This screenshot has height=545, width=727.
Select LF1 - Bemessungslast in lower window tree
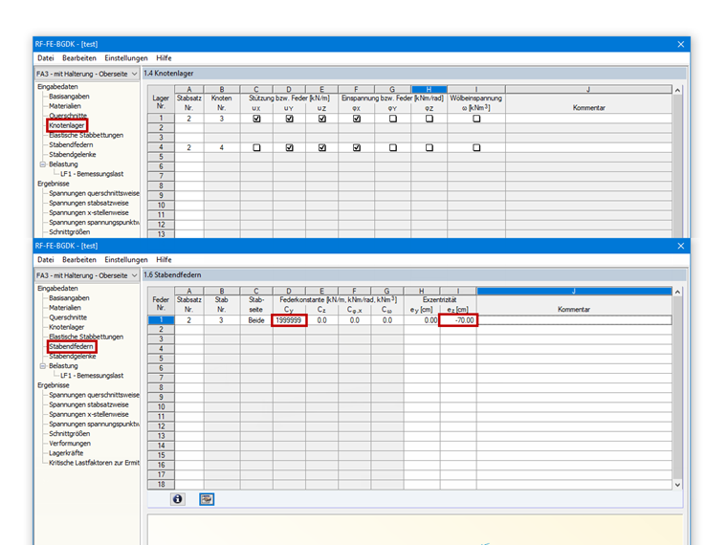(92, 376)
